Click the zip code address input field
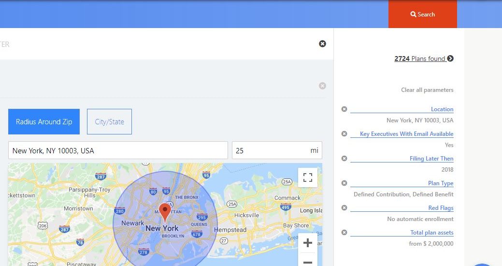 [x=118, y=150]
